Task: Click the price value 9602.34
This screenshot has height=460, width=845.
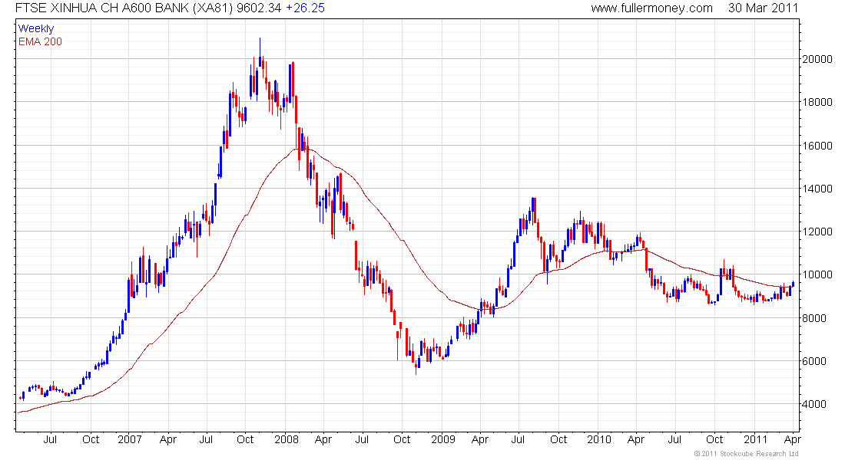Action: coord(259,8)
